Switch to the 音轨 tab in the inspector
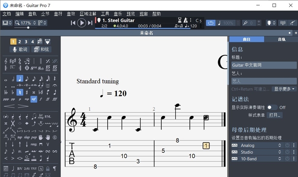The height and width of the screenshot is (177, 298). (x=281, y=39)
